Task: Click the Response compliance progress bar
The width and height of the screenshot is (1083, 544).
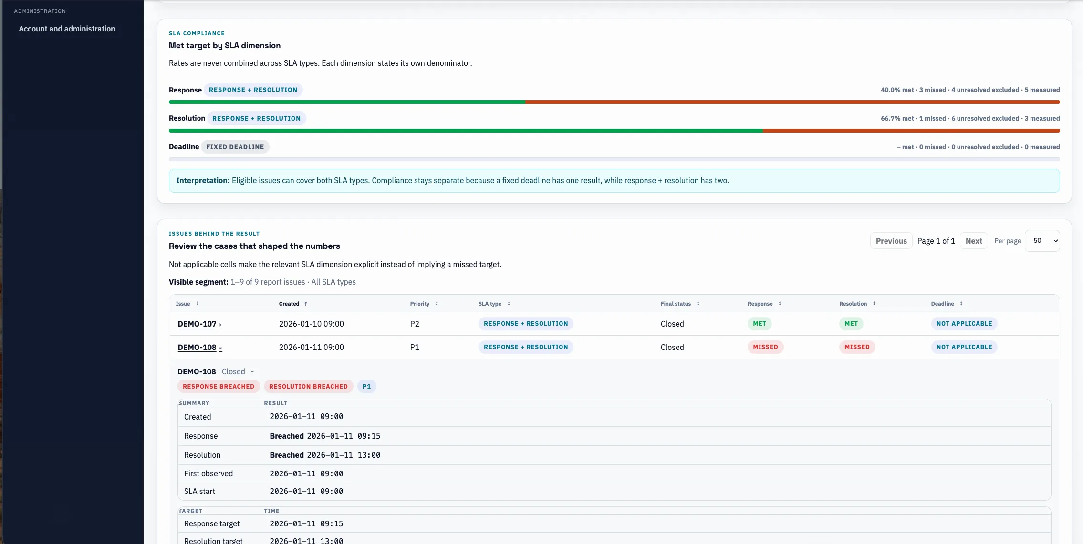Action: [614, 102]
